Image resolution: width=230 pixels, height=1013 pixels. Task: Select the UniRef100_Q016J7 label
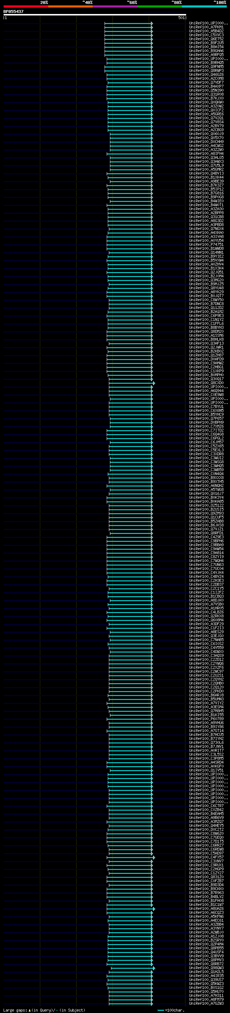point(206,493)
